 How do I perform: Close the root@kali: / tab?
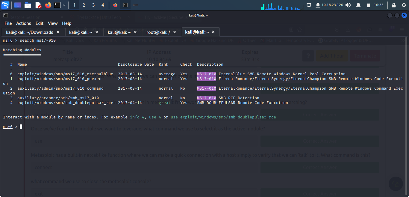click(x=174, y=32)
